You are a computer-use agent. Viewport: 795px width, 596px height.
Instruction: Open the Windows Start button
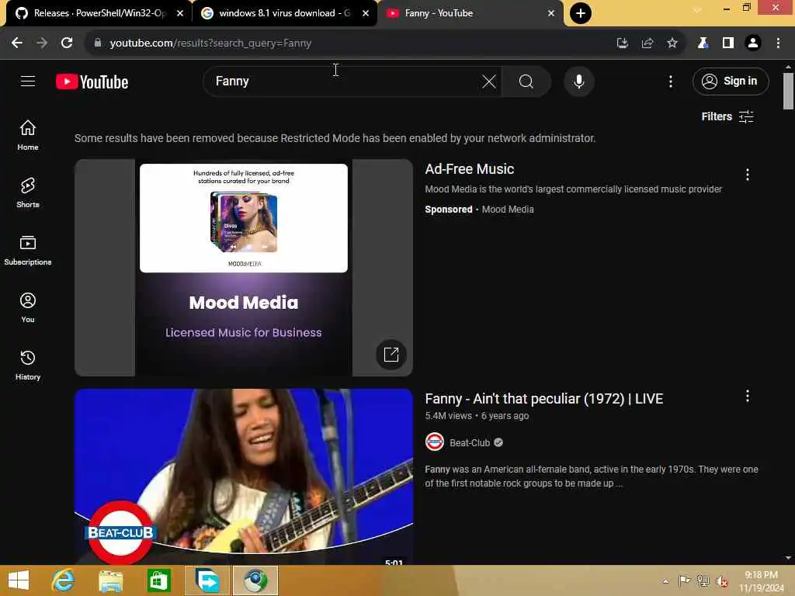pos(19,580)
